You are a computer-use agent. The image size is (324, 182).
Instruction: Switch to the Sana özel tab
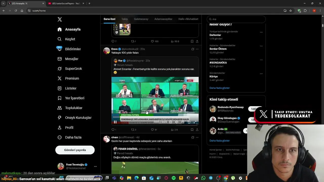point(109,19)
